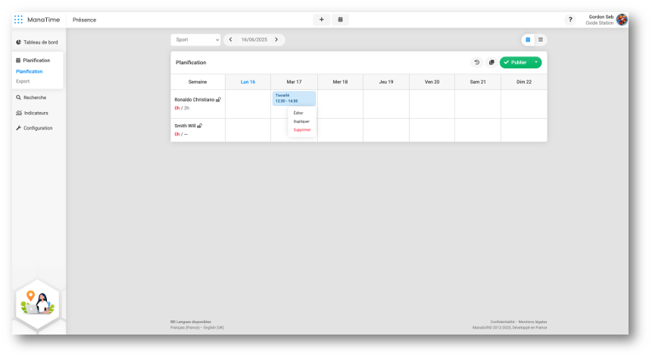Go to Tableau de bord
Screen dimensions: 652x358
pyautogui.click(x=37, y=42)
